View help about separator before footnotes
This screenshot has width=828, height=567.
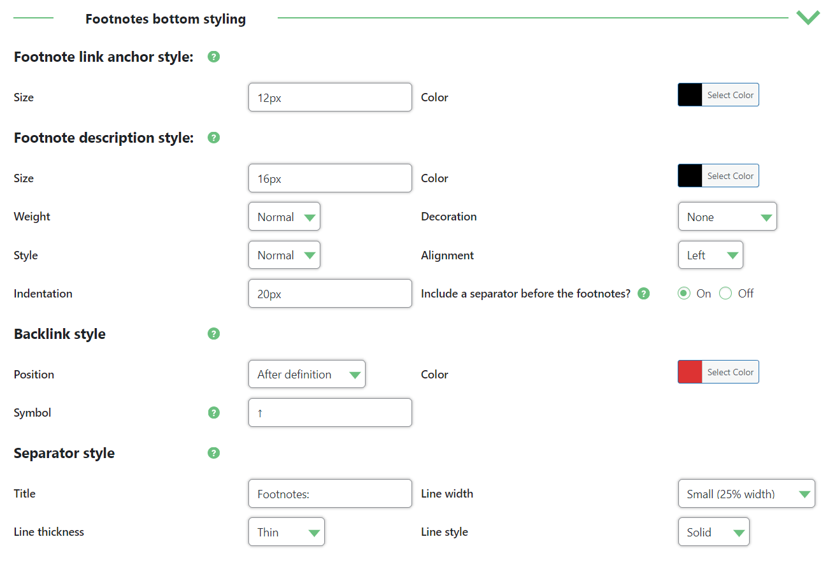coord(643,293)
